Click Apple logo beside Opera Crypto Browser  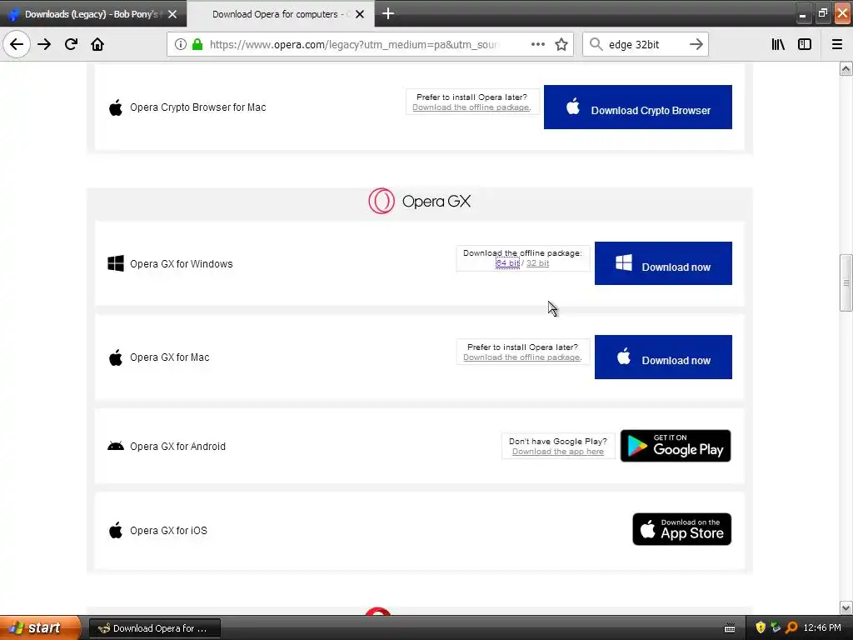(115, 107)
